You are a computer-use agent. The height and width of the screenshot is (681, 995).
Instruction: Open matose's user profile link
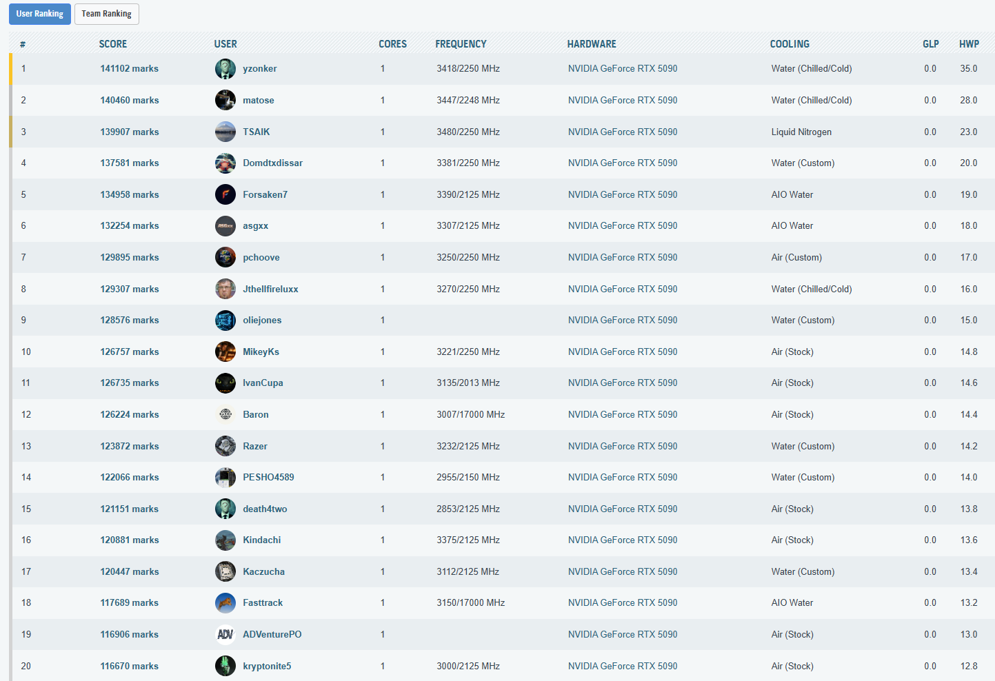click(258, 101)
